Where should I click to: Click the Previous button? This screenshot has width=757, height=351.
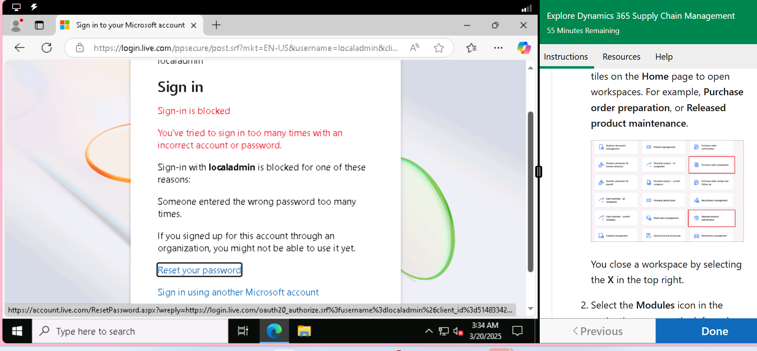coord(598,331)
